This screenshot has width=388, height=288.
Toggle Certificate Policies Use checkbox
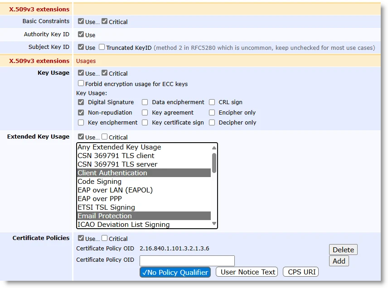coord(81,238)
